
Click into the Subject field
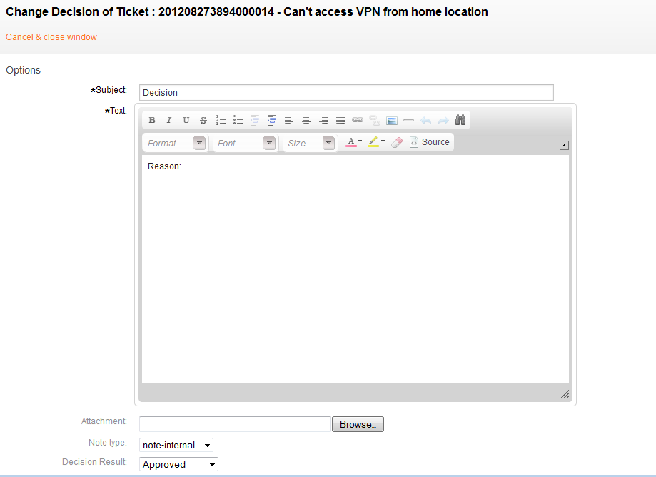click(346, 92)
